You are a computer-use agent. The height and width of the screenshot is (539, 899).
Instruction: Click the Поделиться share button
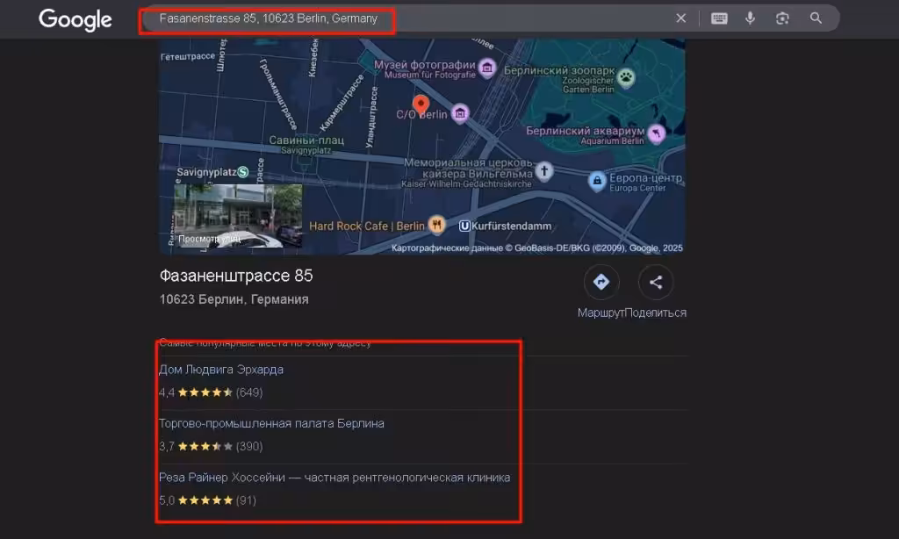pyautogui.click(x=655, y=282)
